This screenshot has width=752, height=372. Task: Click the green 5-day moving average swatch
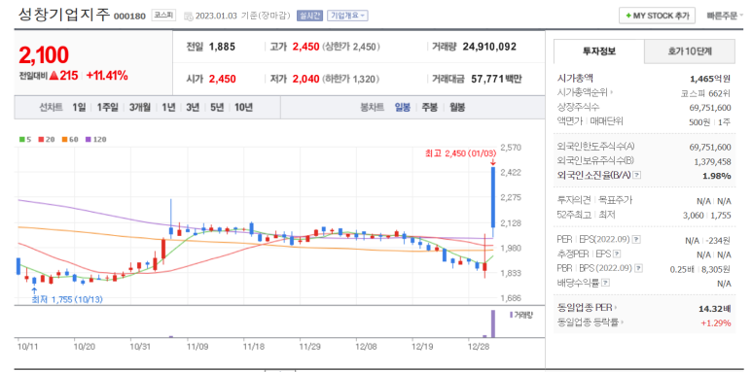pos(21,139)
